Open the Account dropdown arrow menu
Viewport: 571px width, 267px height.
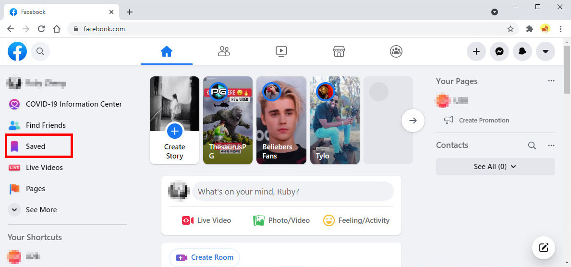coord(546,52)
